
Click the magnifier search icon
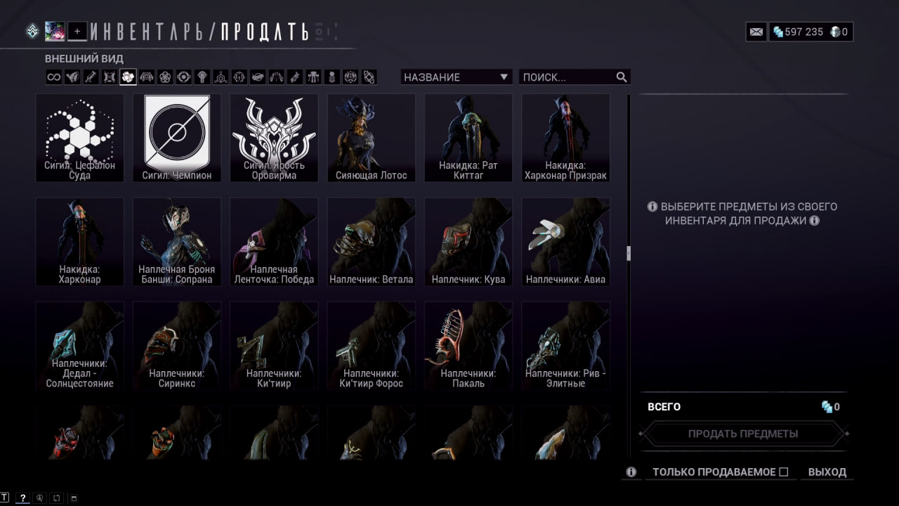click(x=622, y=77)
